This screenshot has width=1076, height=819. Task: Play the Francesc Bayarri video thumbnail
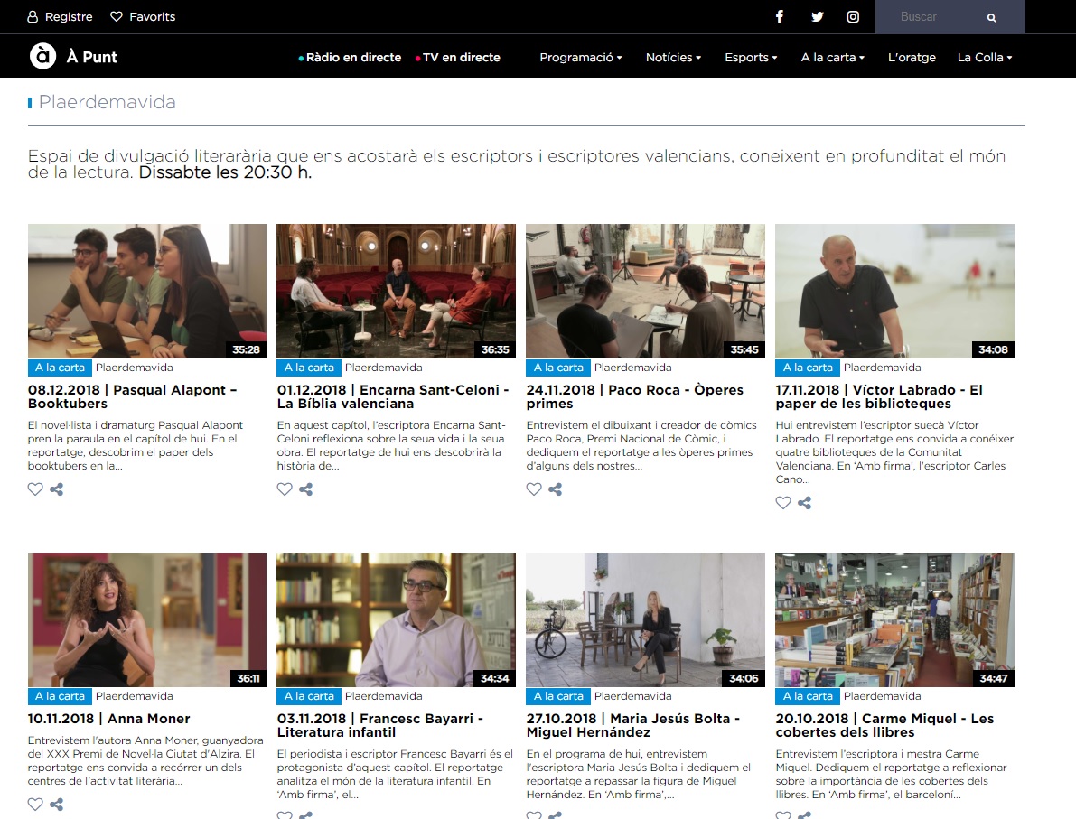coord(396,619)
